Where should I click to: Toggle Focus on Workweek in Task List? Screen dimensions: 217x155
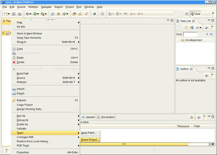click(x=207, y=28)
